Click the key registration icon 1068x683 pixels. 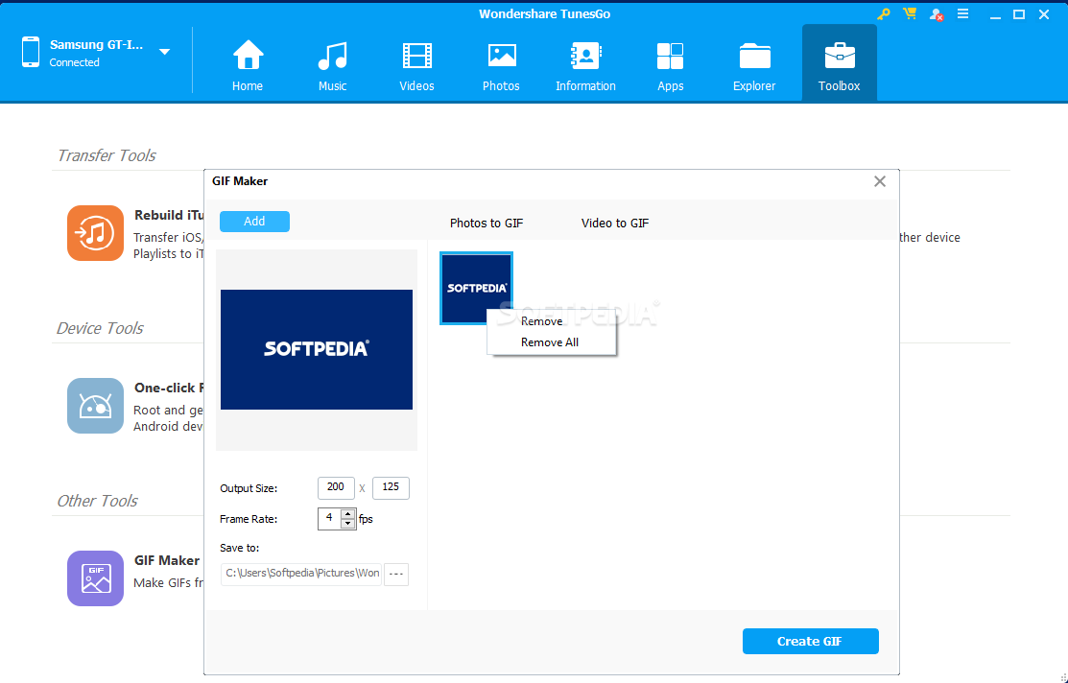point(884,13)
